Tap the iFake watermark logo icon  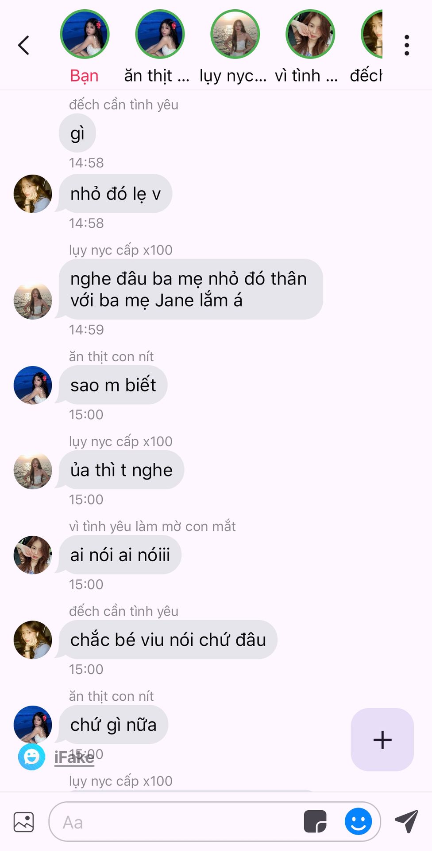(x=31, y=757)
